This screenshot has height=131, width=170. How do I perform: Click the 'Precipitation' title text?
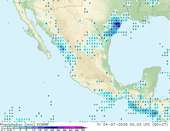[11, 125]
